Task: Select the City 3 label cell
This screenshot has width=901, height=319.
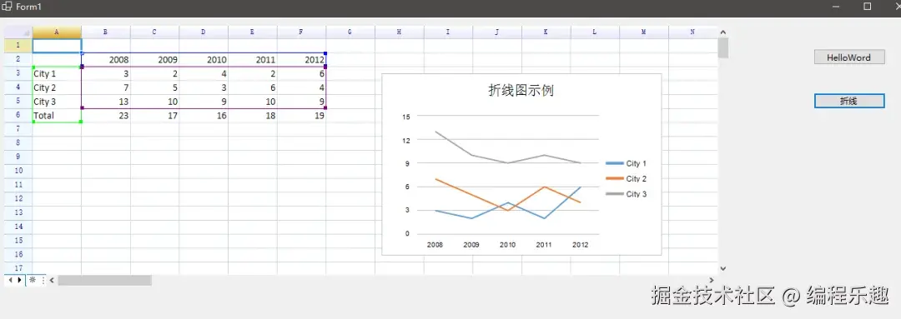Action: (x=57, y=102)
